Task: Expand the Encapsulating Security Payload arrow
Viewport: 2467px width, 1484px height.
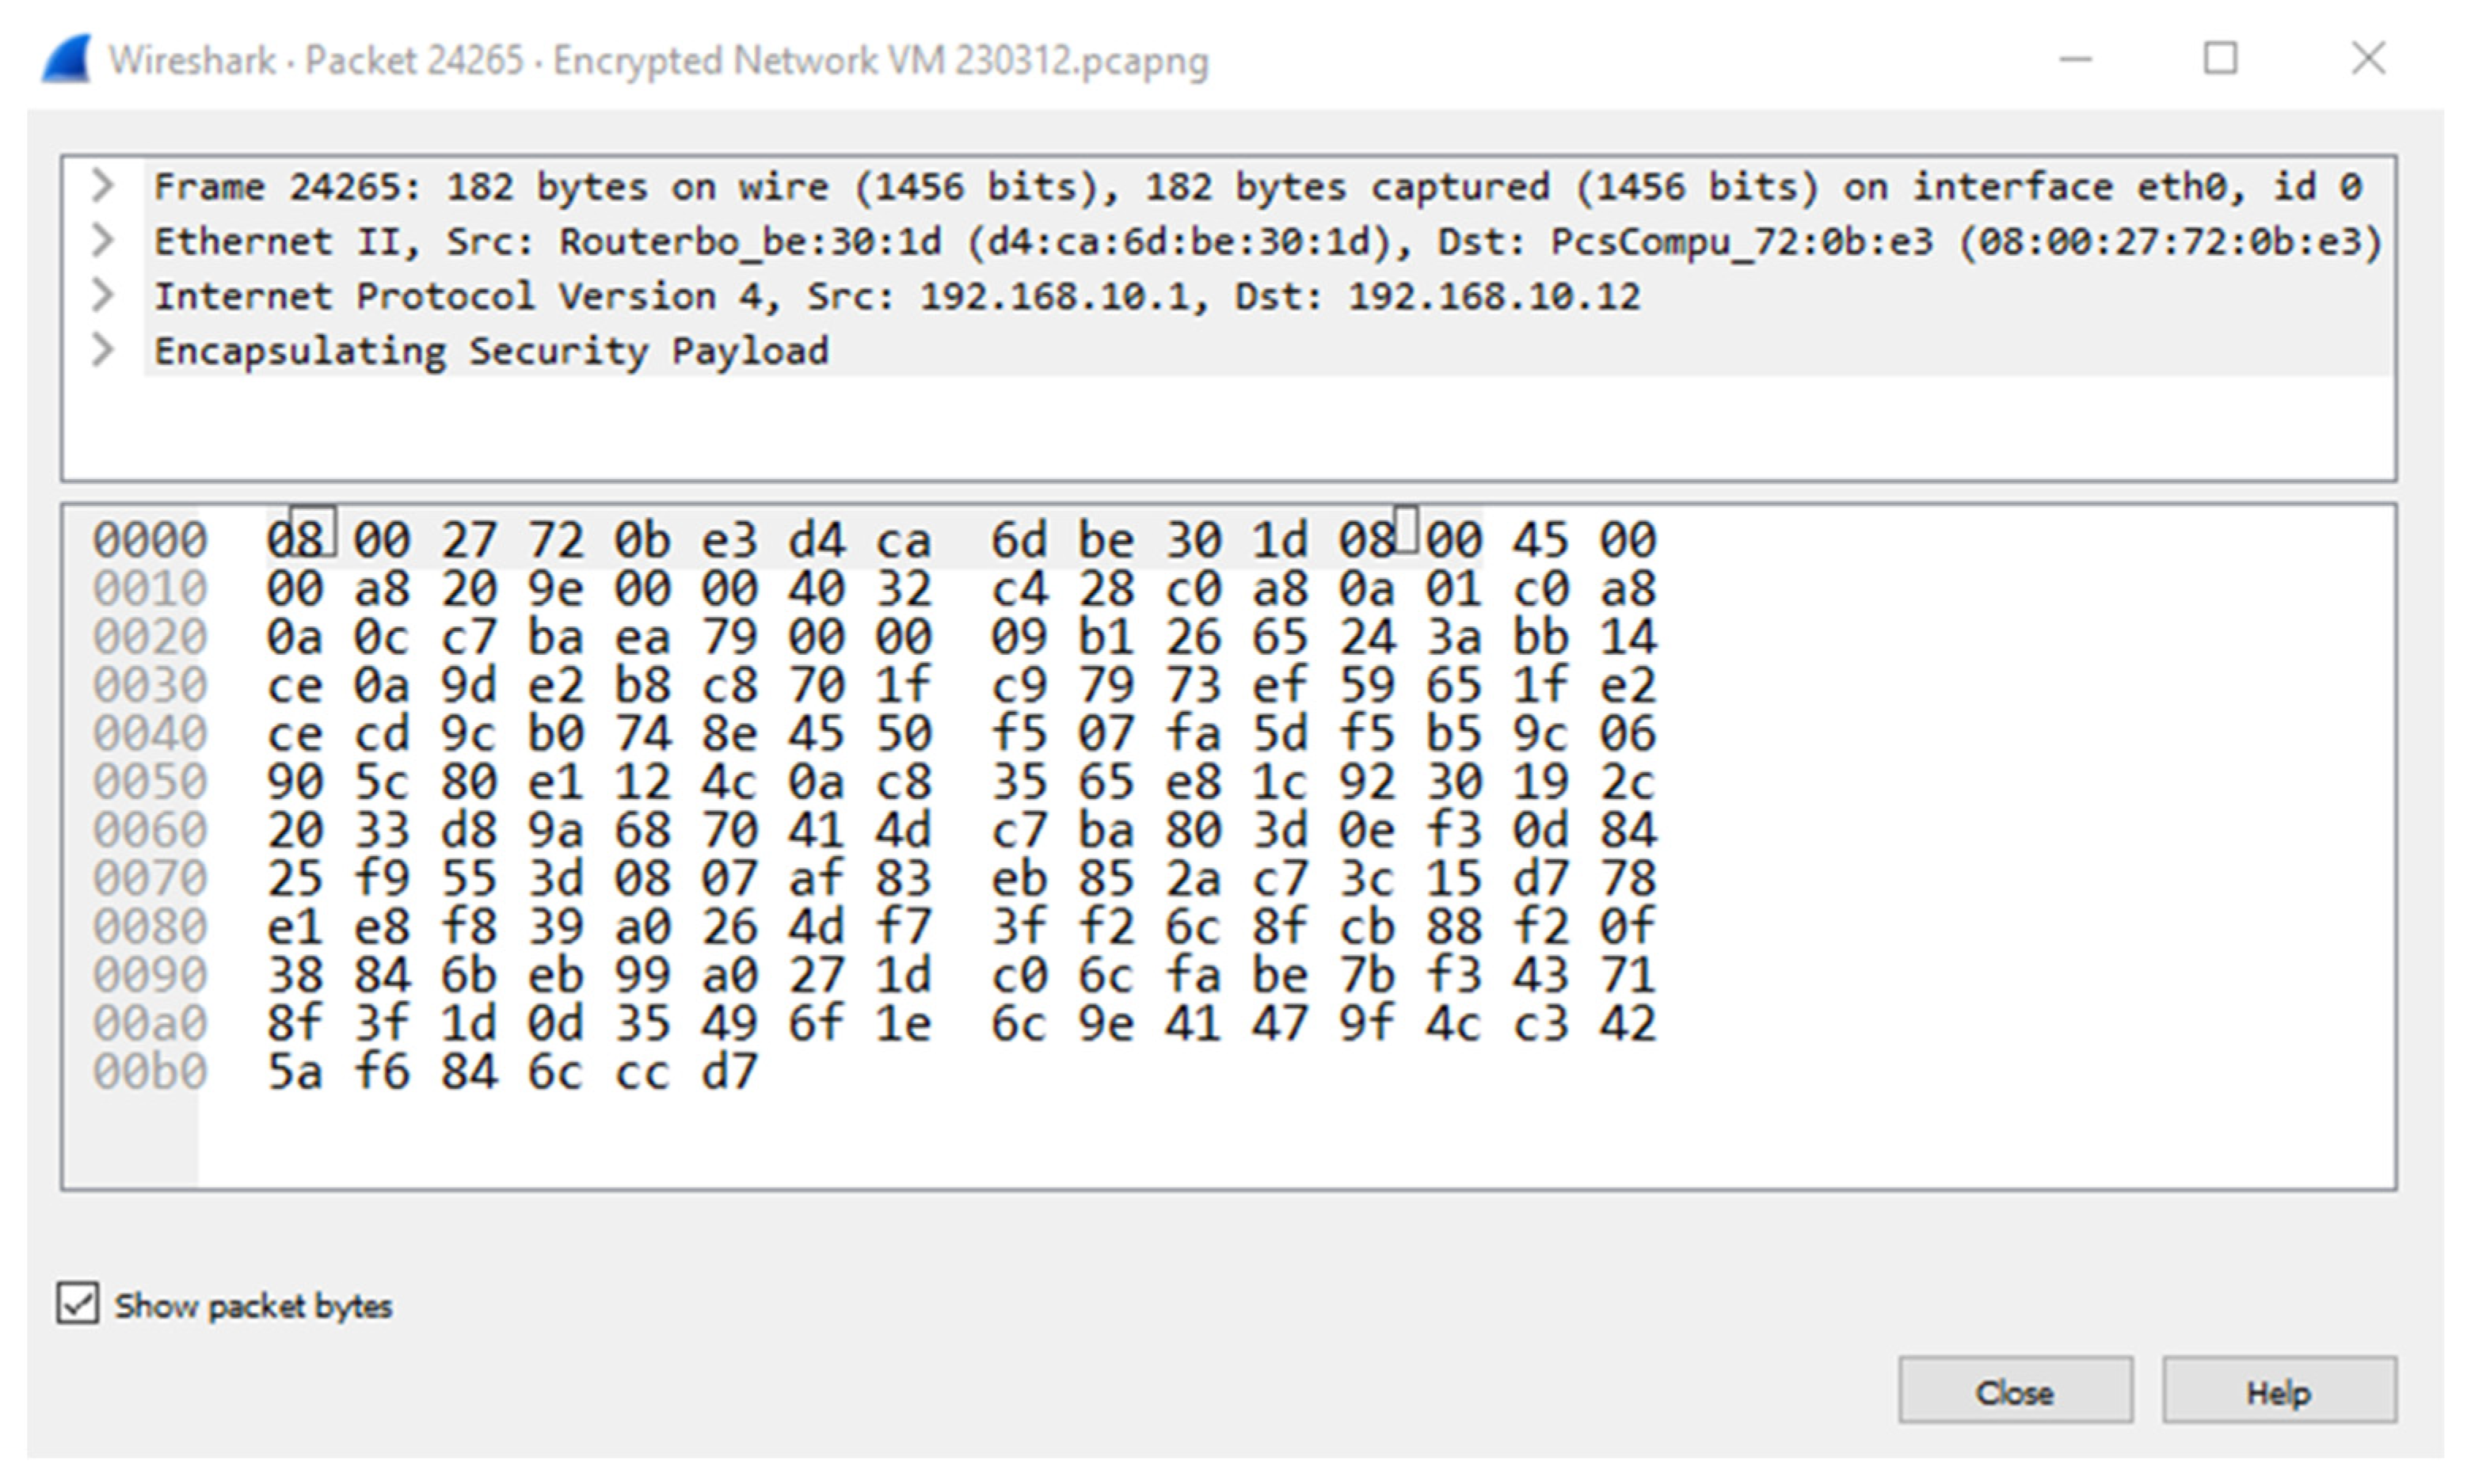Action: [102, 351]
